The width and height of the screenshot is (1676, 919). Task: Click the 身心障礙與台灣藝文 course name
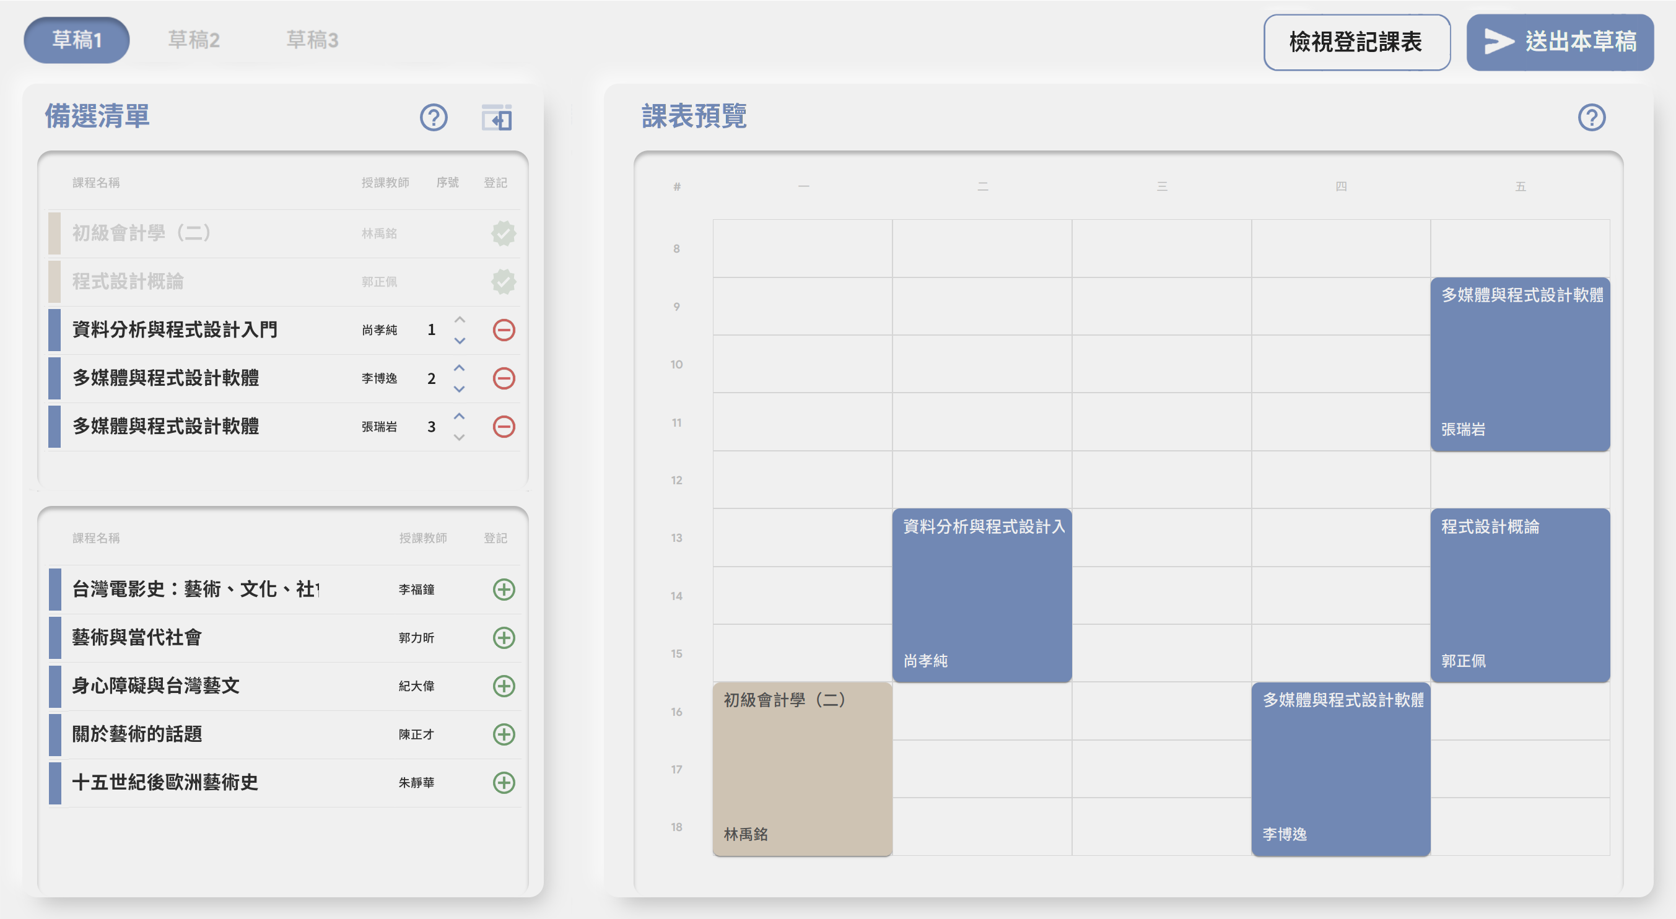click(x=155, y=686)
